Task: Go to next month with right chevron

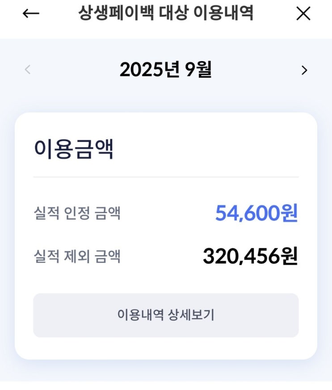Action: [304, 70]
